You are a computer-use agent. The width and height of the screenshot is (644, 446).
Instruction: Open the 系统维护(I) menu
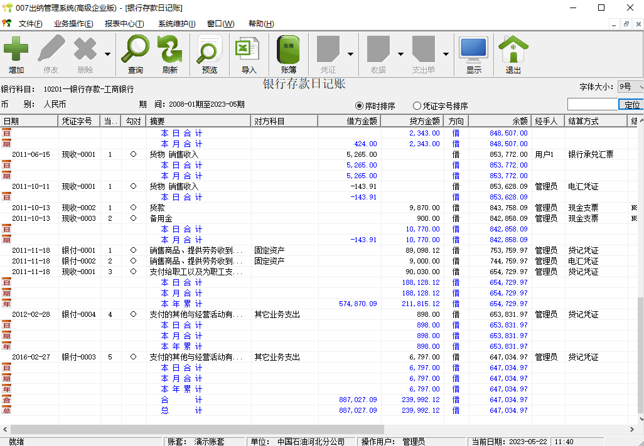[176, 24]
